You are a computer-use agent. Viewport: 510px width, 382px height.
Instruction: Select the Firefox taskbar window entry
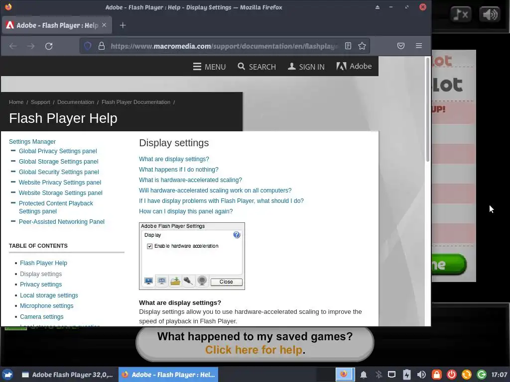[168, 375]
